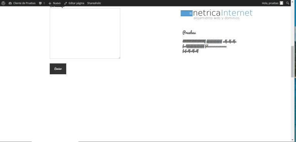The height and width of the screenshot is (142, 296).
Task: Select the Editar página link
Action: click(76, 3)
